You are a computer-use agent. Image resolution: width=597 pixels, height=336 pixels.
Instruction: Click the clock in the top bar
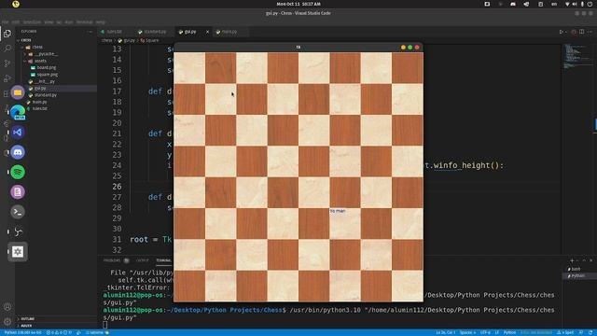coord(298,4)
